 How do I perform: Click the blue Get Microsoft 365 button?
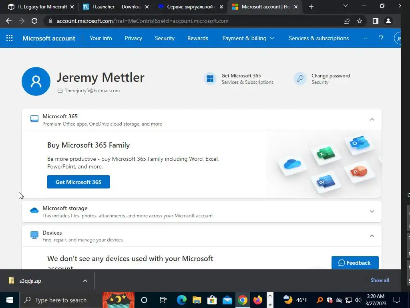pyautogui.click(x=78, y=182)
